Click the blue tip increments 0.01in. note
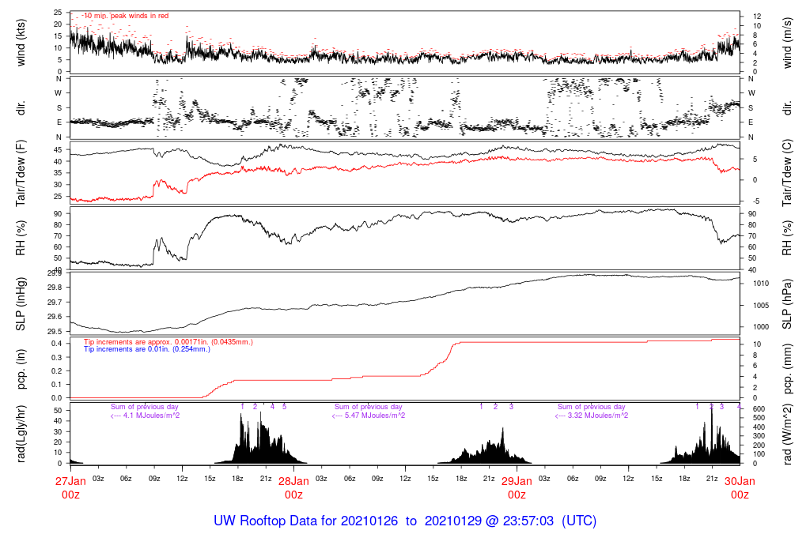Viewport: 810px width, 553px height. coord(147,349)
